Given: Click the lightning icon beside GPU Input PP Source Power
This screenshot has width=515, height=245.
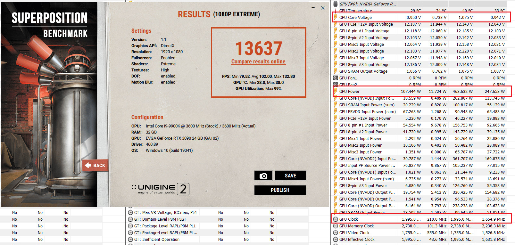Looking at the screenshot, I should click(x=336, y=165).
